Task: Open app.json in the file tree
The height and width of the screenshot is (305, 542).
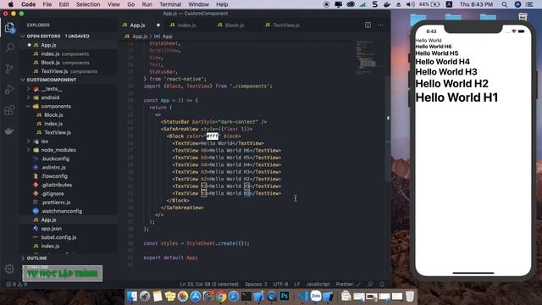Action: 51,229
